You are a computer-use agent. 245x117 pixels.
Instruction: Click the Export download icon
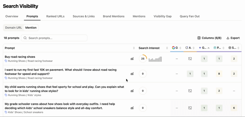[228, 38]
